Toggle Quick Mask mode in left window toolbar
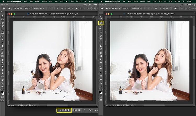196x116 pixels. tap(2, 97)
